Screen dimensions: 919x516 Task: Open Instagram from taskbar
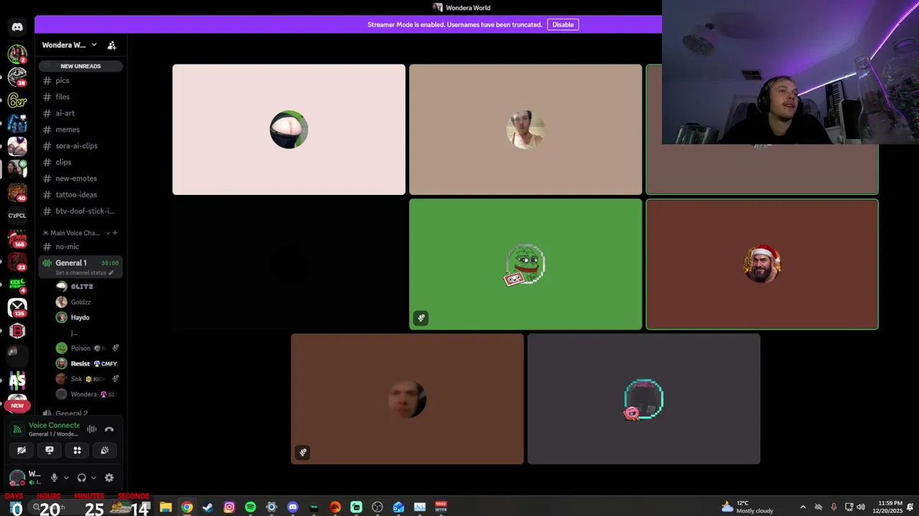pyautogui.click(x=229, y=507)
